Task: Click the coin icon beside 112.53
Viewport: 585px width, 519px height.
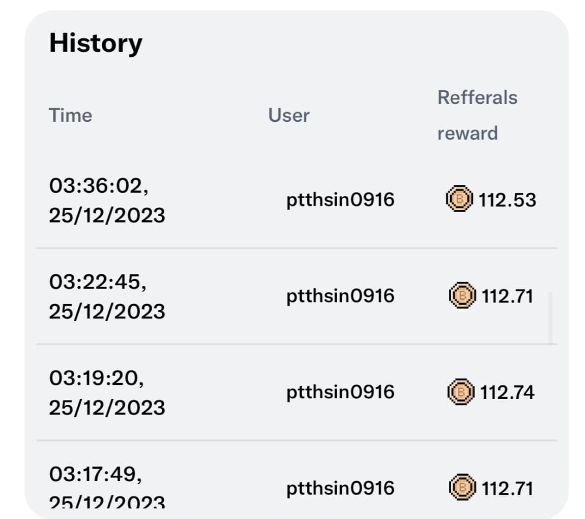Action: tap(459, 199)
